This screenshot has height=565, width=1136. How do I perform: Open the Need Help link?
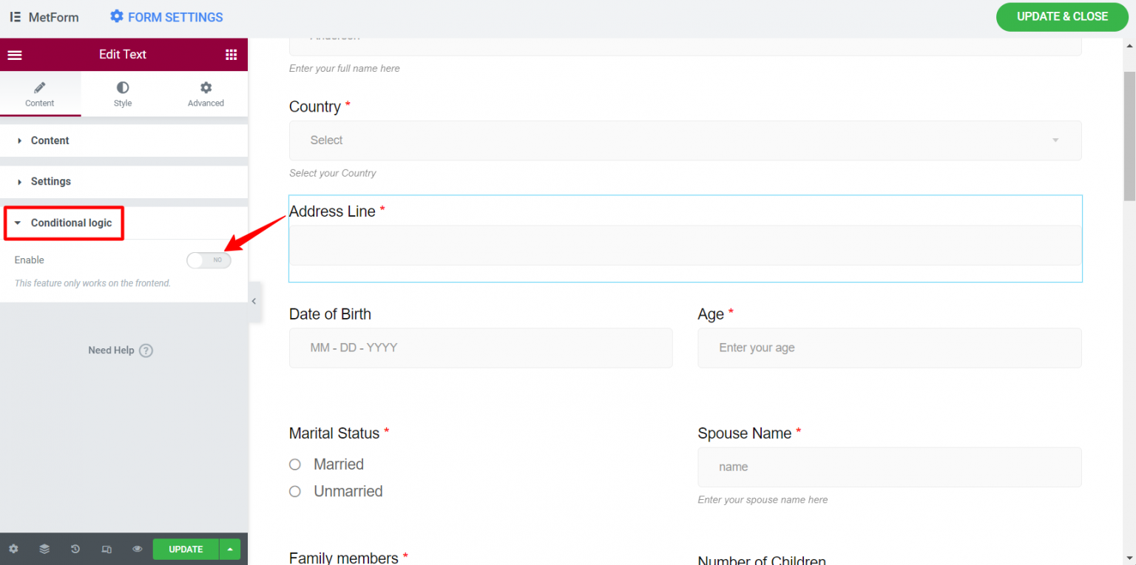click(x=120, y=350)
